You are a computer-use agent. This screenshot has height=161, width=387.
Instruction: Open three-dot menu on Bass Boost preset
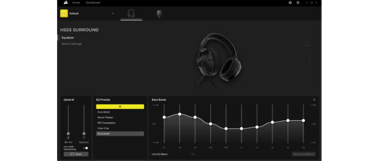pyautogui.click(x=141, y=134)
